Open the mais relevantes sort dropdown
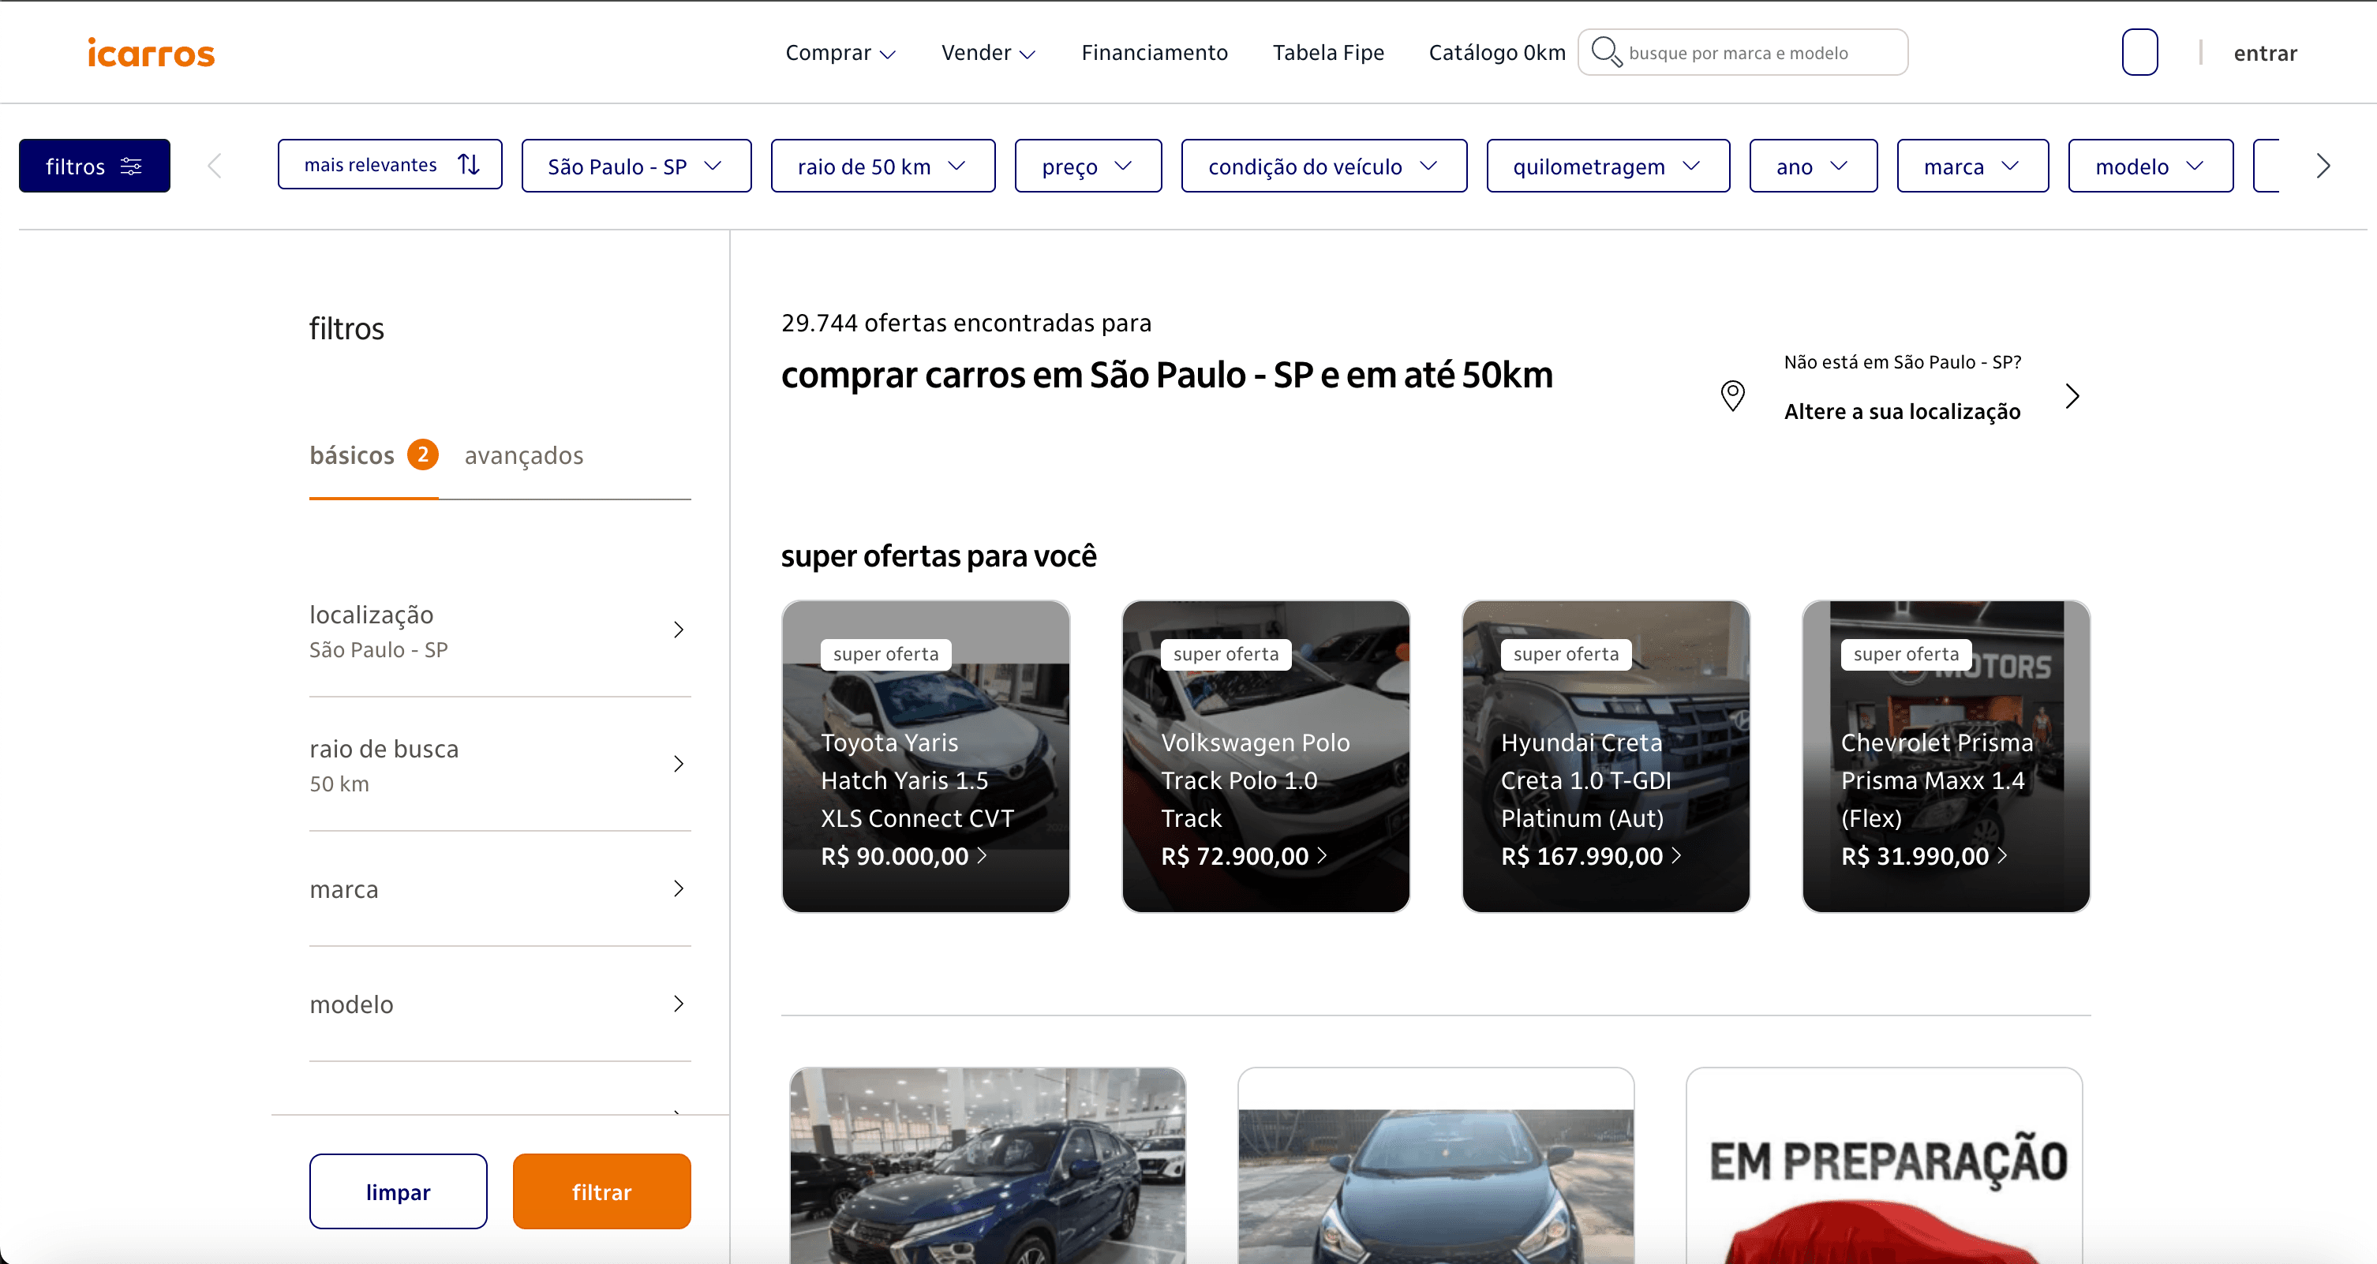The height and width of the screenshot is (1264, 2377). click(389, 164)
